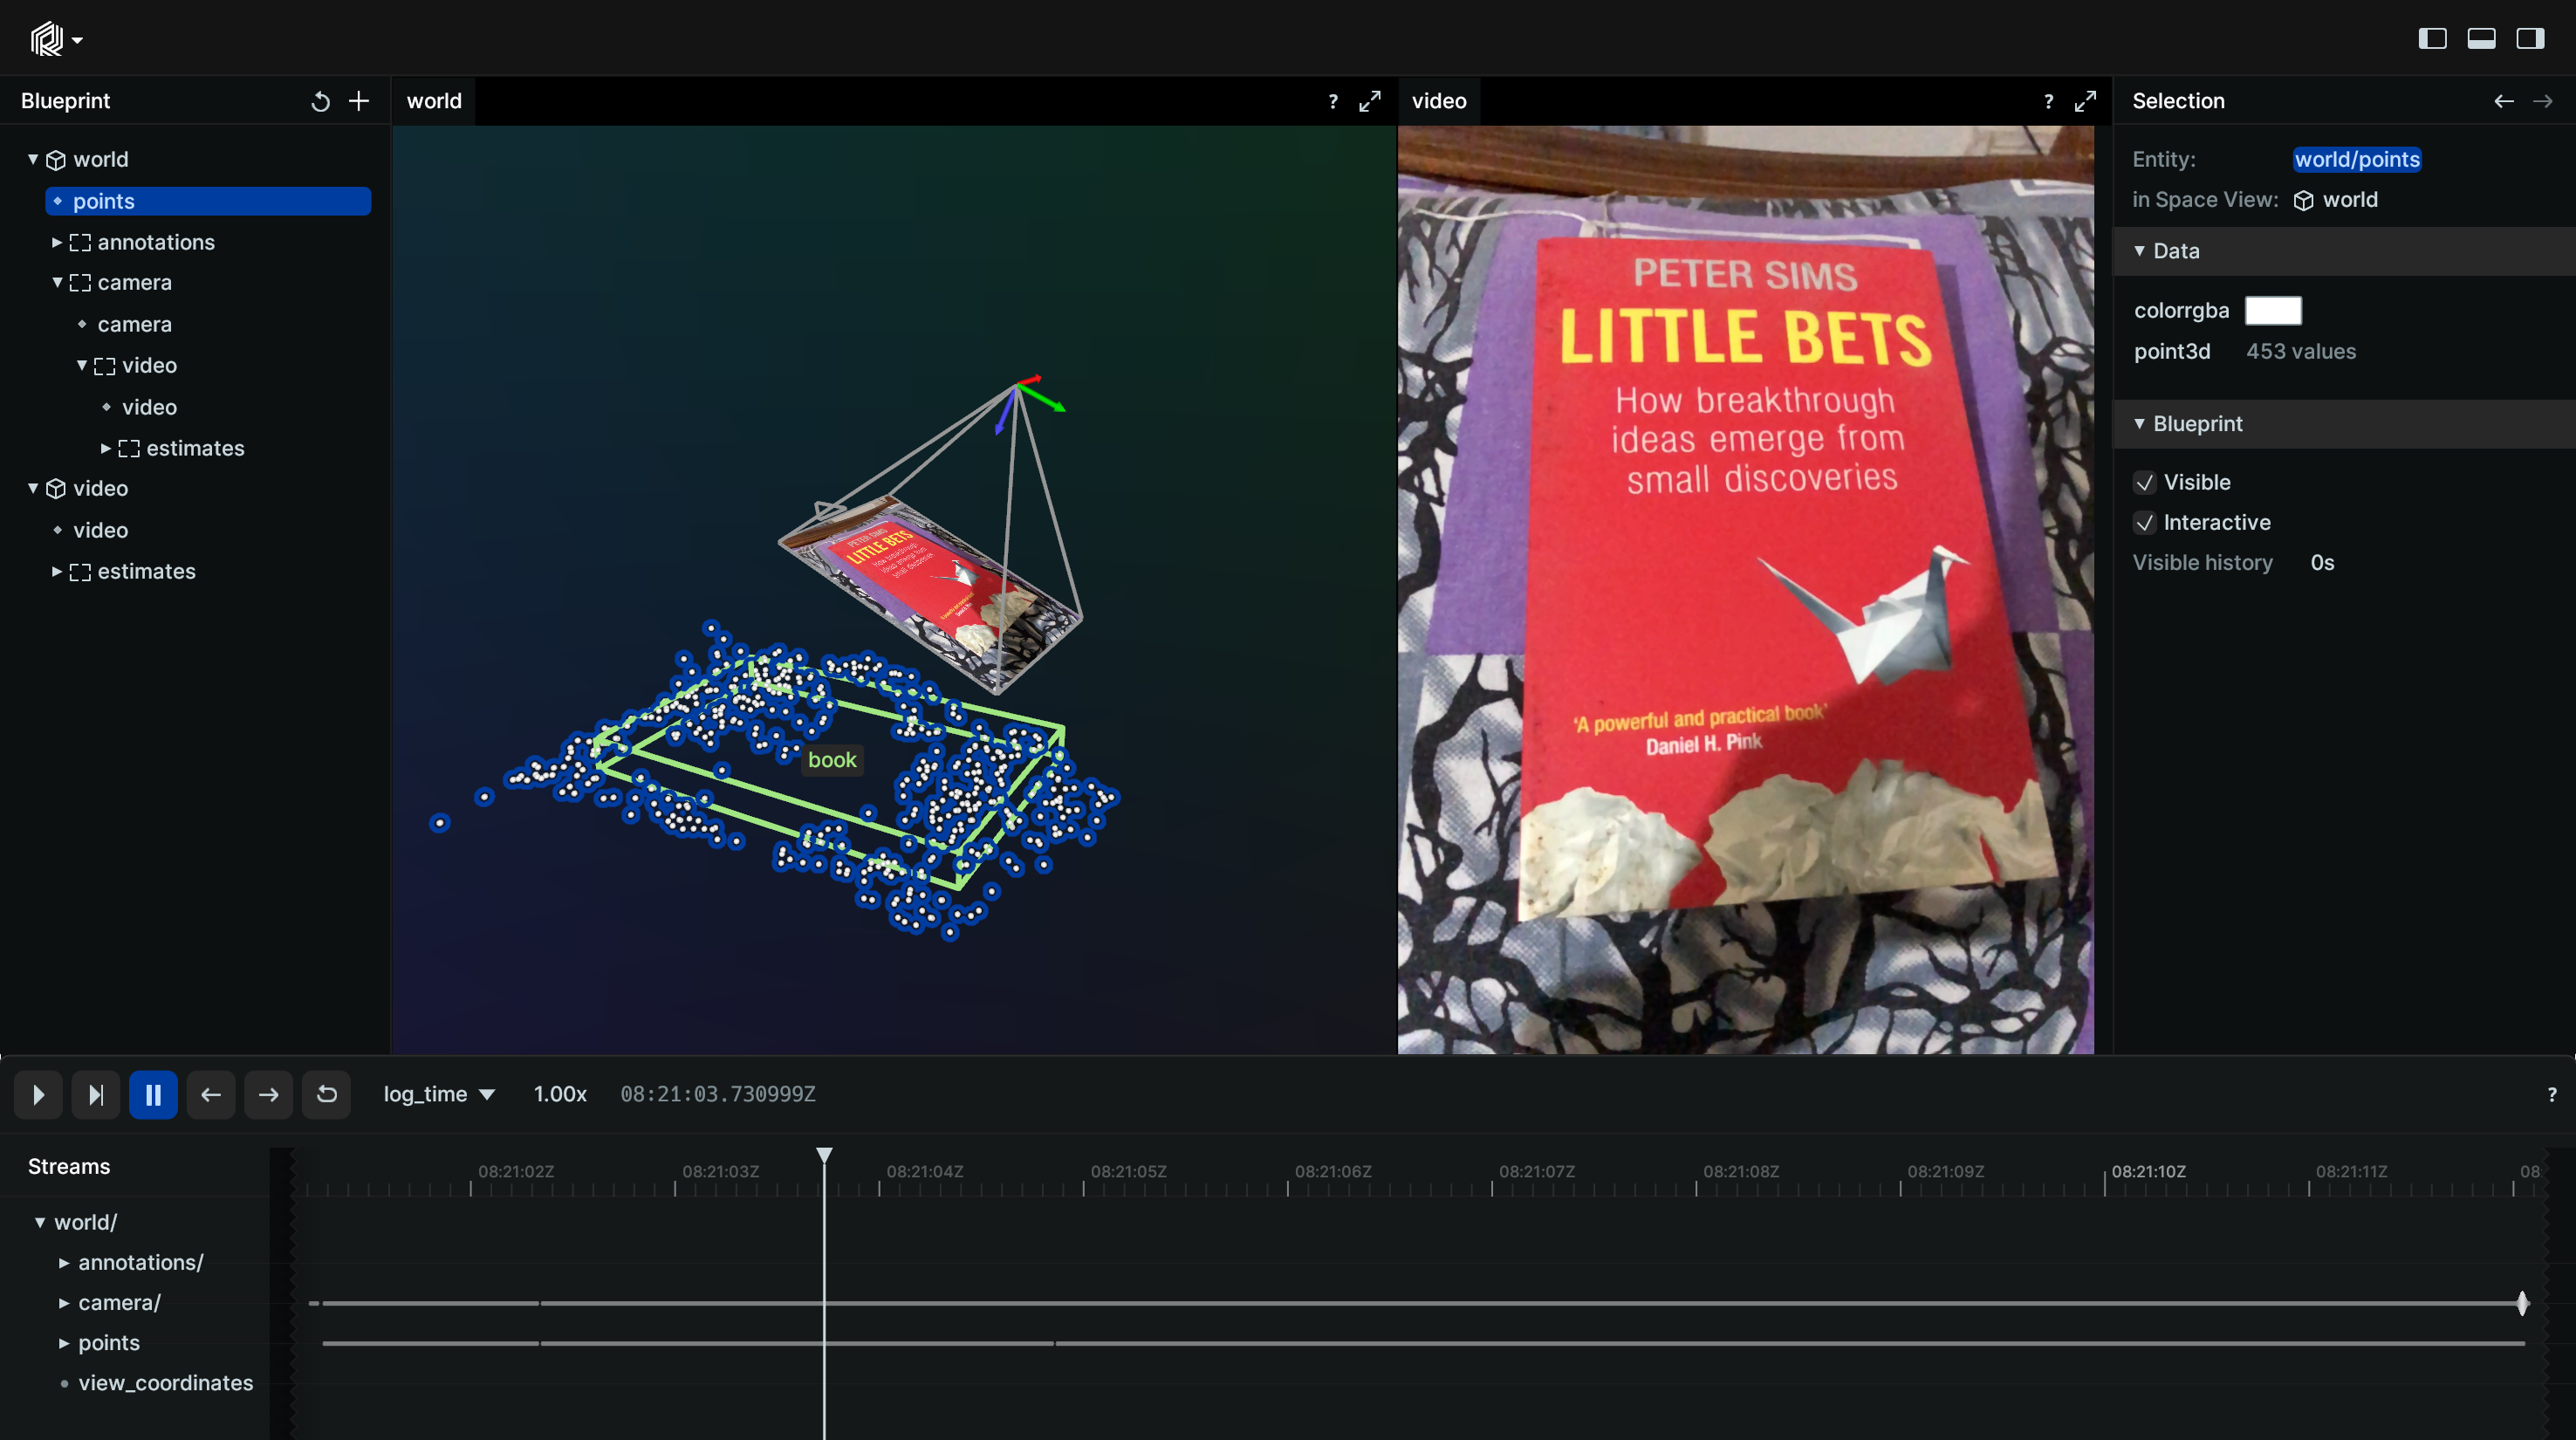This screenshot has height=1440, width=2576.
Task: Maximize the video space view
Action: pyautogui.click(x=2085, y=101)
